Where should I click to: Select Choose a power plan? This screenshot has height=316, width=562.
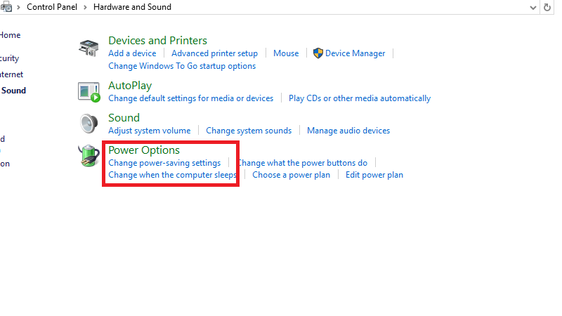(291, 175)
